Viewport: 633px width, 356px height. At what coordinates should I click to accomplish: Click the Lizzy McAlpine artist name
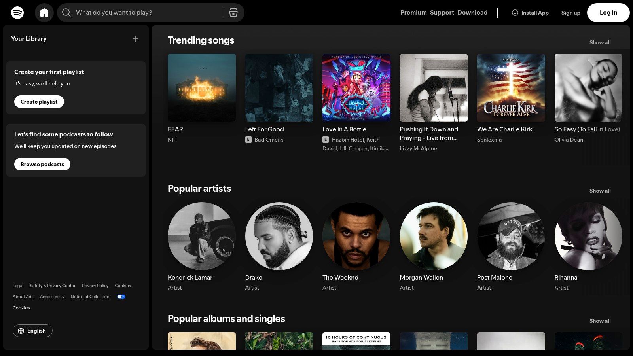[x=418, y=148]
